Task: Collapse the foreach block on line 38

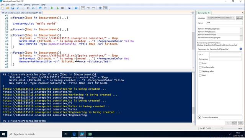Action: pos(11,35)
